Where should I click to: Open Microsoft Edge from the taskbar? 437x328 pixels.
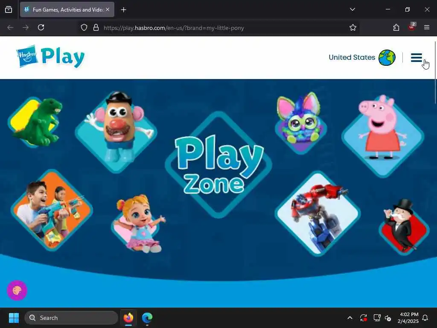click(147, 318)
